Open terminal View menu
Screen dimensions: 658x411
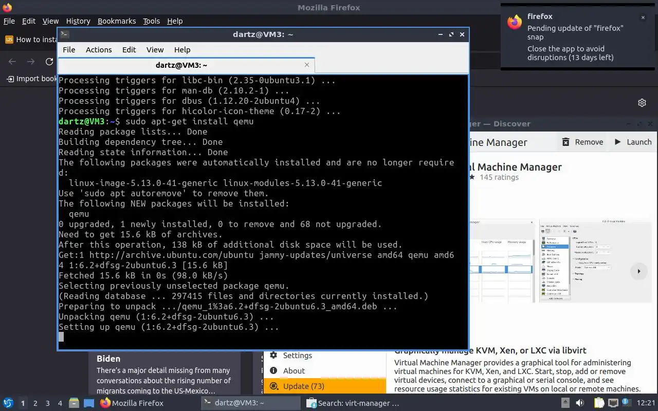(155, 50)
